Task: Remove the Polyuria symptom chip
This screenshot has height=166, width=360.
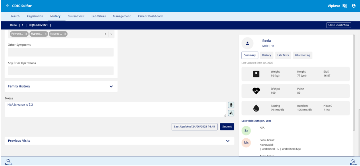Action: pyautogui.click(x=26, y=34)
